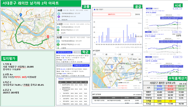Click the blue start pin on route map
The width and height of the screenshot is (188, 107).
(x=21, y=15)
